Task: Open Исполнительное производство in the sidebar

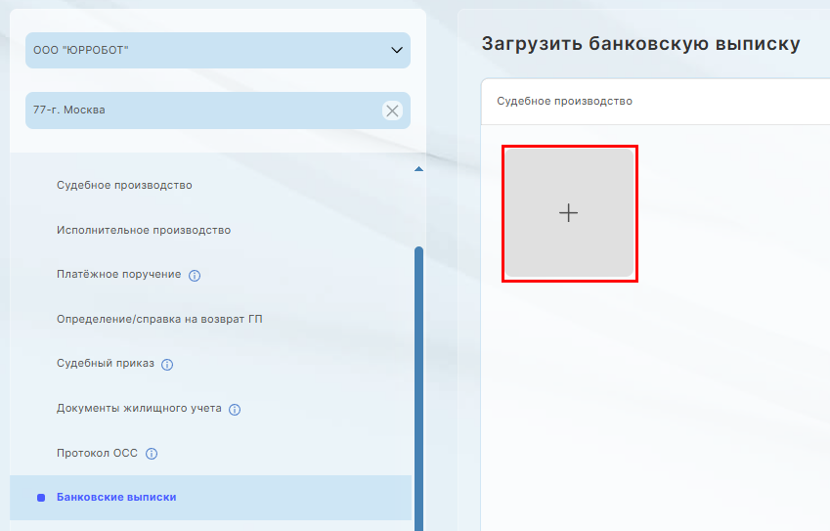Action: click(x=144, y=230)
